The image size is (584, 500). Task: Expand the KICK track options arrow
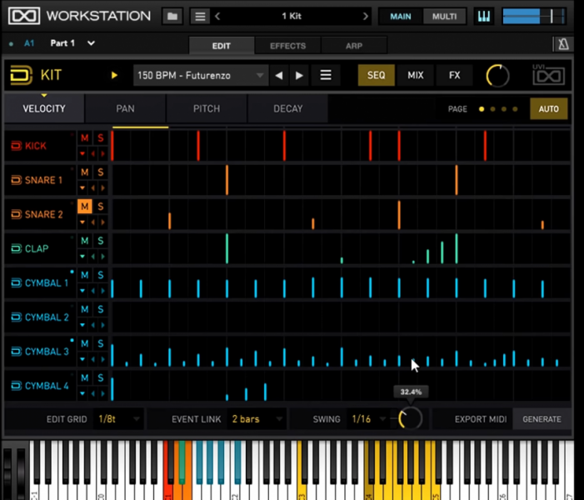(x=82, y=153)
